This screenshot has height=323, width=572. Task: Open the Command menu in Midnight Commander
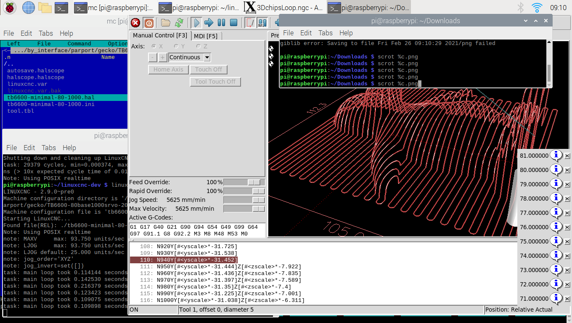(79, 44)
